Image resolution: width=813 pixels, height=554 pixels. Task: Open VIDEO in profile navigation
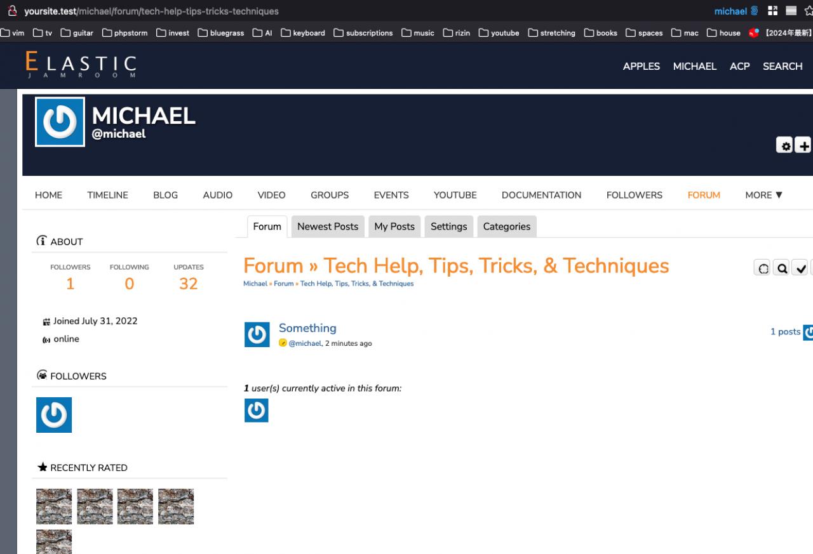[x=271, y=195]
